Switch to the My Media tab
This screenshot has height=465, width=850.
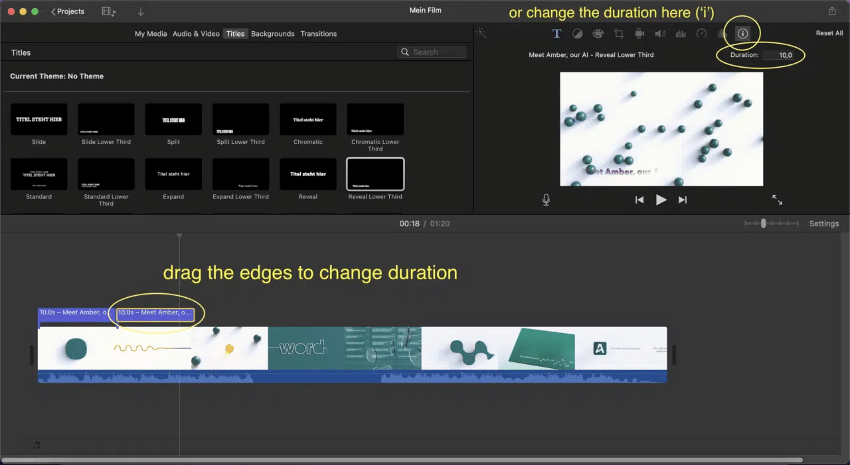151,34
